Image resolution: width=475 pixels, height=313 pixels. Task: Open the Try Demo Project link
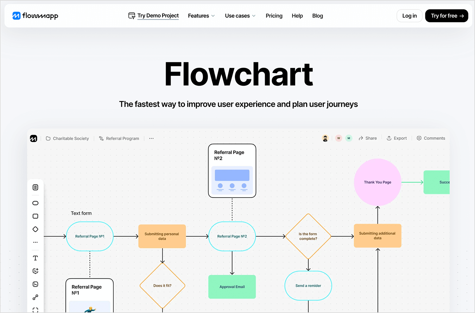[x=158, y=15]
